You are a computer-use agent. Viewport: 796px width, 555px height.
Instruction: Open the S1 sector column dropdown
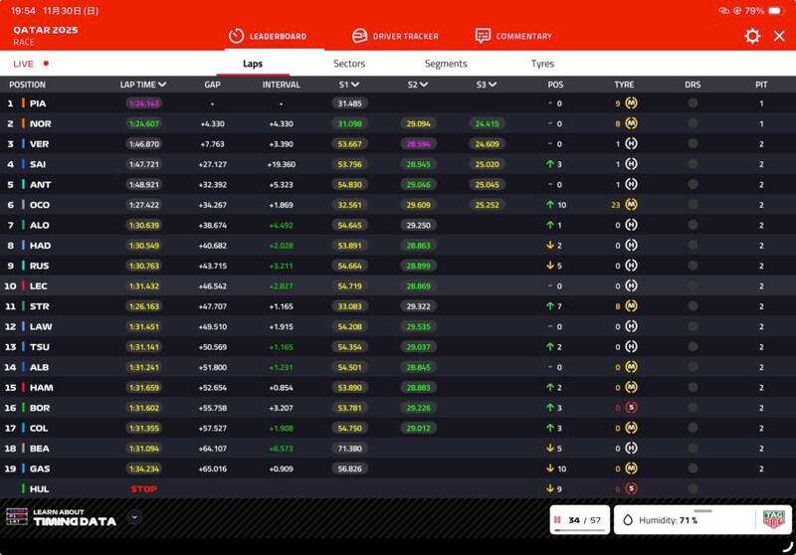coord(355,85)
